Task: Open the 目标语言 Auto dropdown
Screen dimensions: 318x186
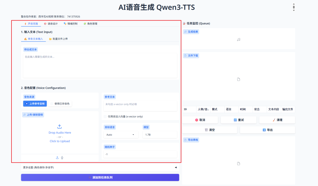Action: (x=121, y=134)
